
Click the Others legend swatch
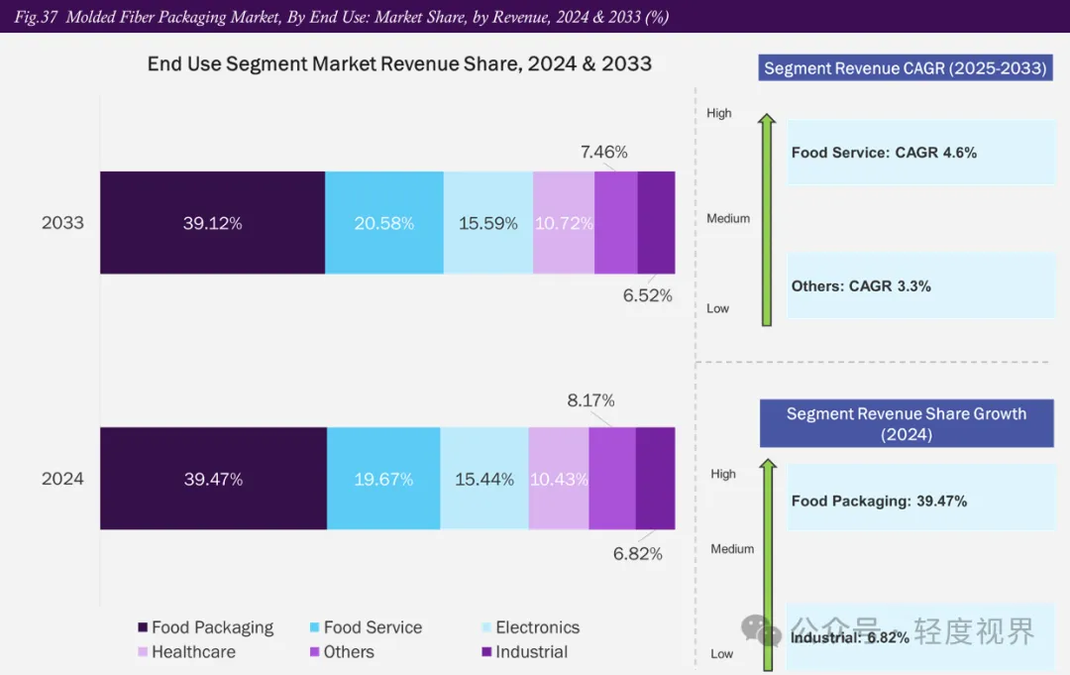tap(314, 652)
